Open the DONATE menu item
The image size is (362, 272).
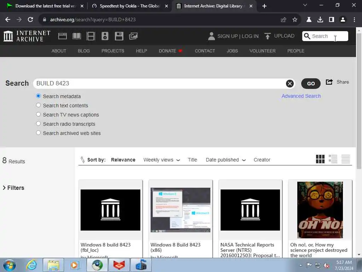point(170,51)
